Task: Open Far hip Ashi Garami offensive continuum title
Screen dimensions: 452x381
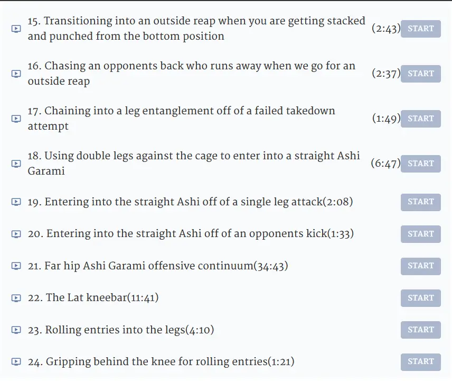Action: (x=158, y=266)
